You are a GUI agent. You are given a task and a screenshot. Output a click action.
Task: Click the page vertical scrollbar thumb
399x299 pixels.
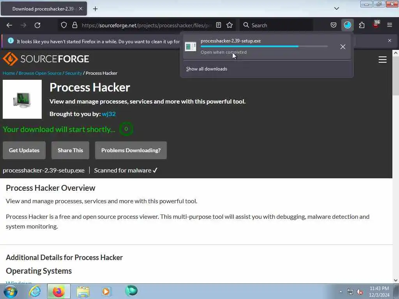pyautogui.click(x=395, y=76)
